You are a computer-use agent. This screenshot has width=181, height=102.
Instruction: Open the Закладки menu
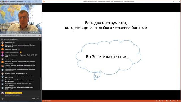(x=27, y=4)
